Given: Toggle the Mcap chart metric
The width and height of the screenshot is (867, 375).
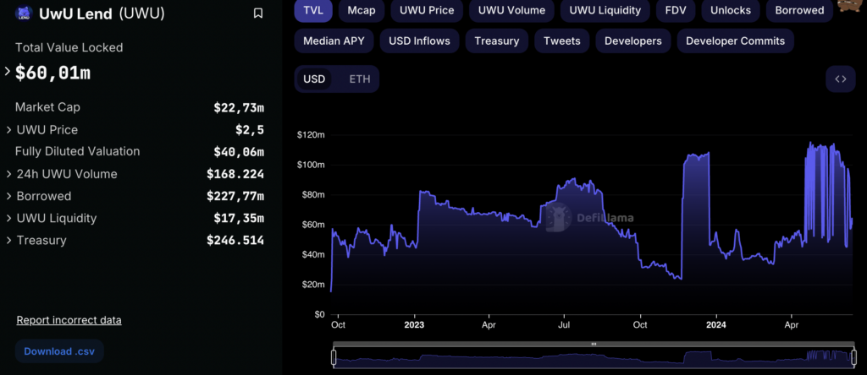Looking at the screenshot, I should click(x=361, y=10).
